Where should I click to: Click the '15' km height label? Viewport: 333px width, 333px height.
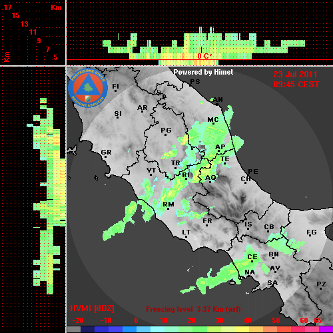16,15
